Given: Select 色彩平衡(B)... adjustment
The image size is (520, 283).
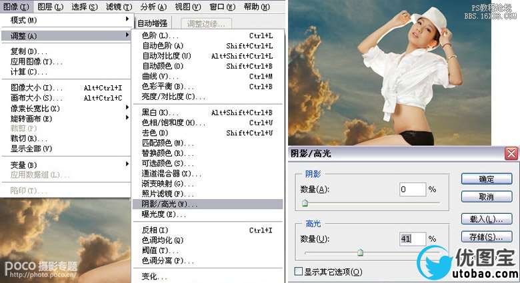Looking at the screenshot, I should point(207,87).
